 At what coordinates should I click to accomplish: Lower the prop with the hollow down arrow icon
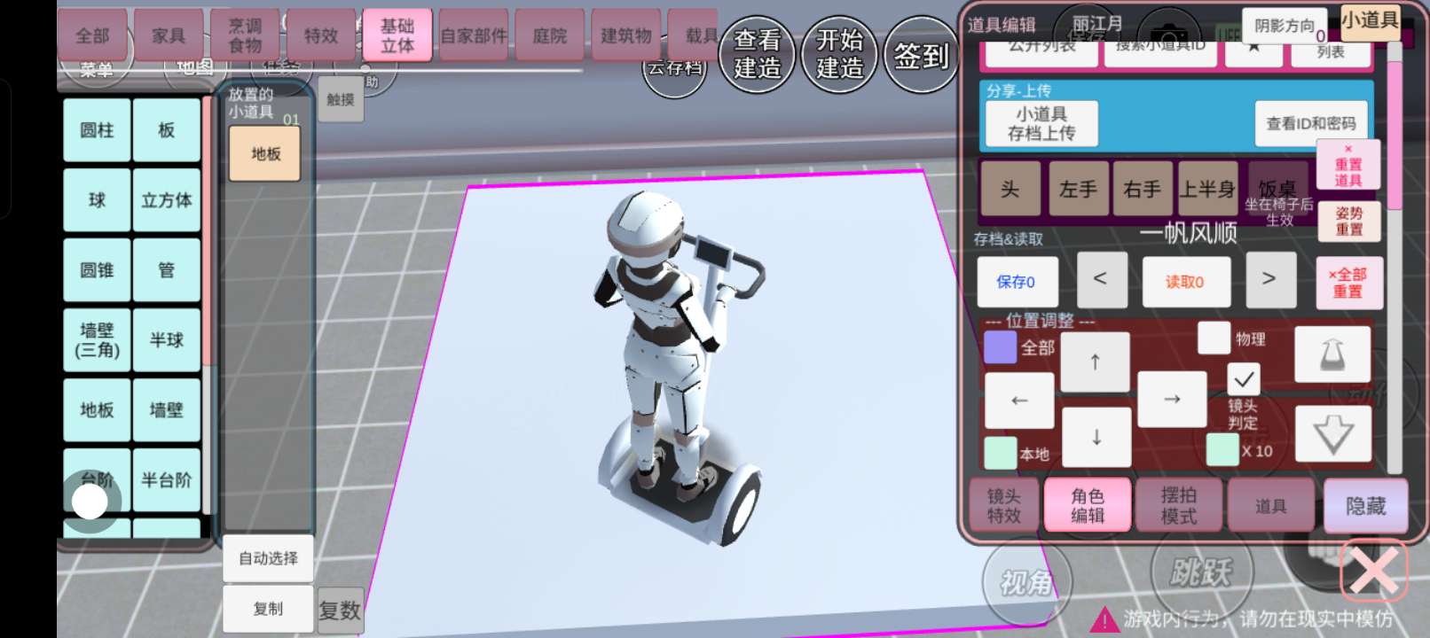(x=1332, y=434)
